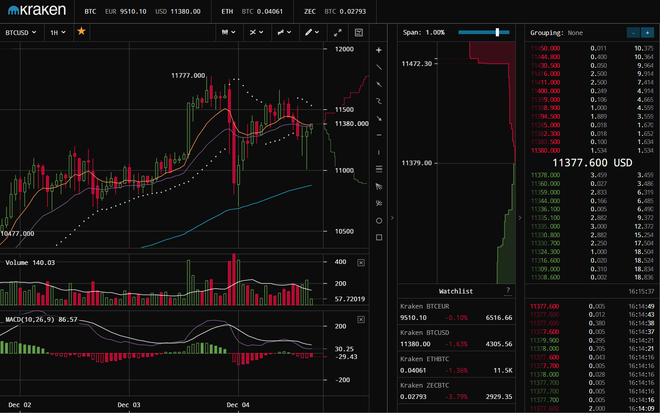The image size is (660, 413).
Task: Open the BTCUSD pair dropdown
Action: (x=21, y=33)
